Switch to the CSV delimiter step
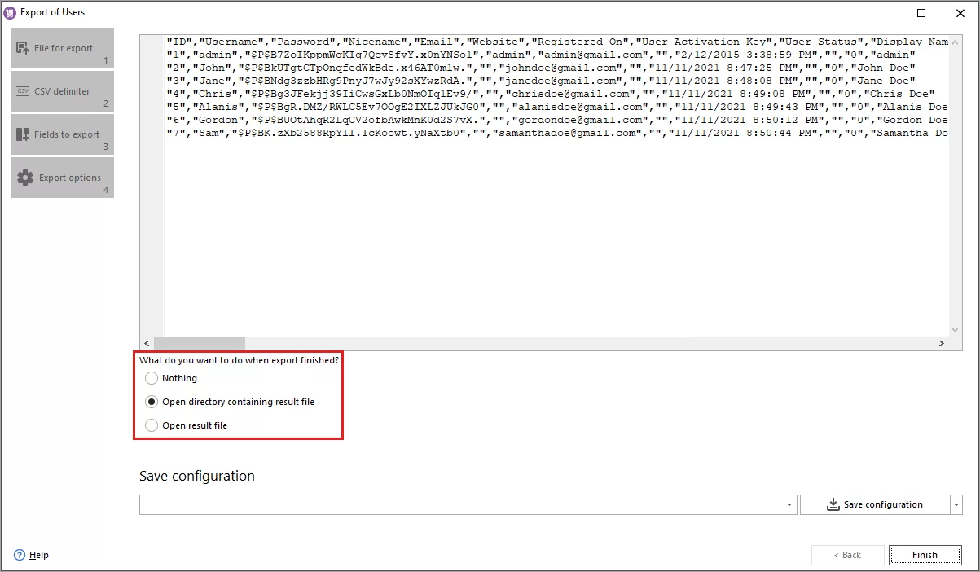This screenshot has width=980, height=572. pyautogui.click(x=62, y=91)
